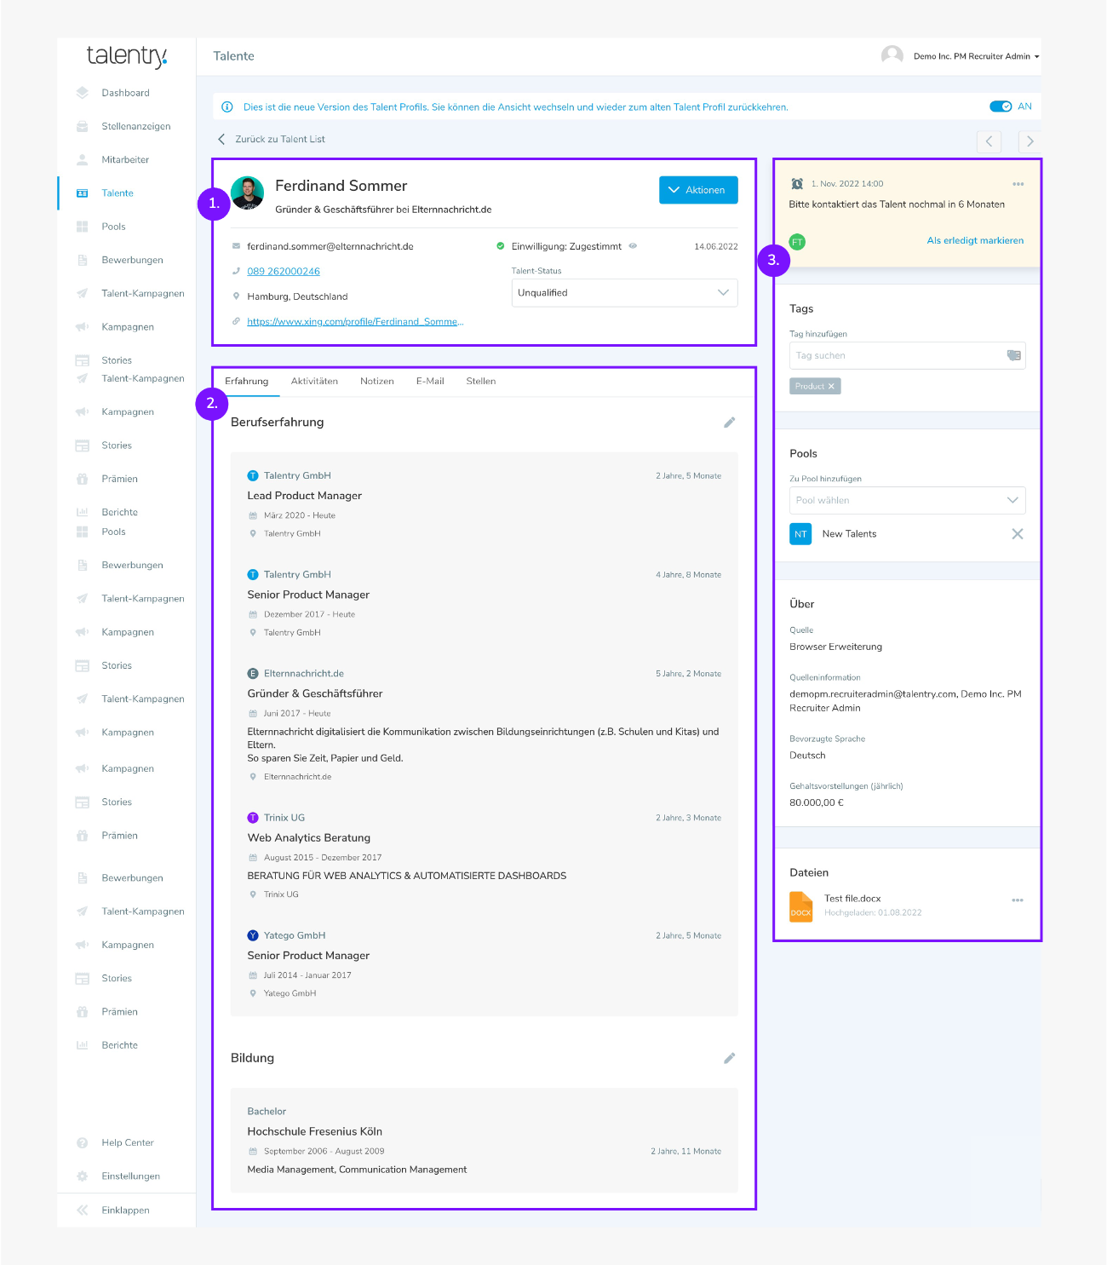Go to next talent with right arrow

point(1030,141)
